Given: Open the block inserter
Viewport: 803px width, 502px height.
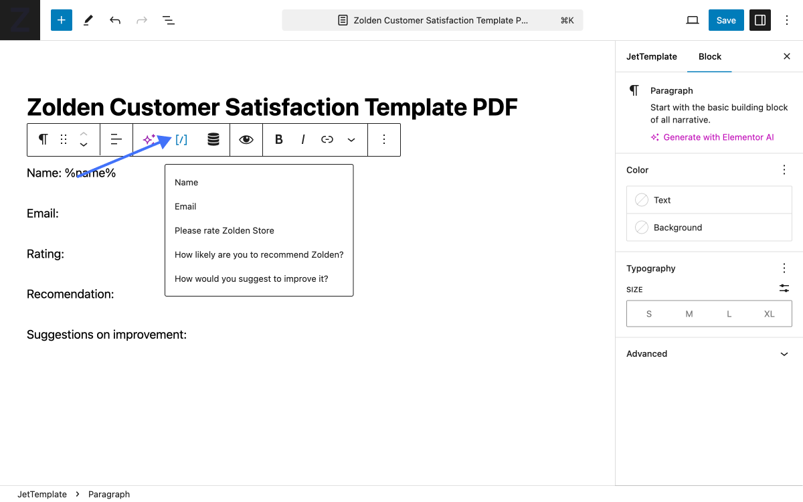Looking at the screenshot, I should click(61, 20).
